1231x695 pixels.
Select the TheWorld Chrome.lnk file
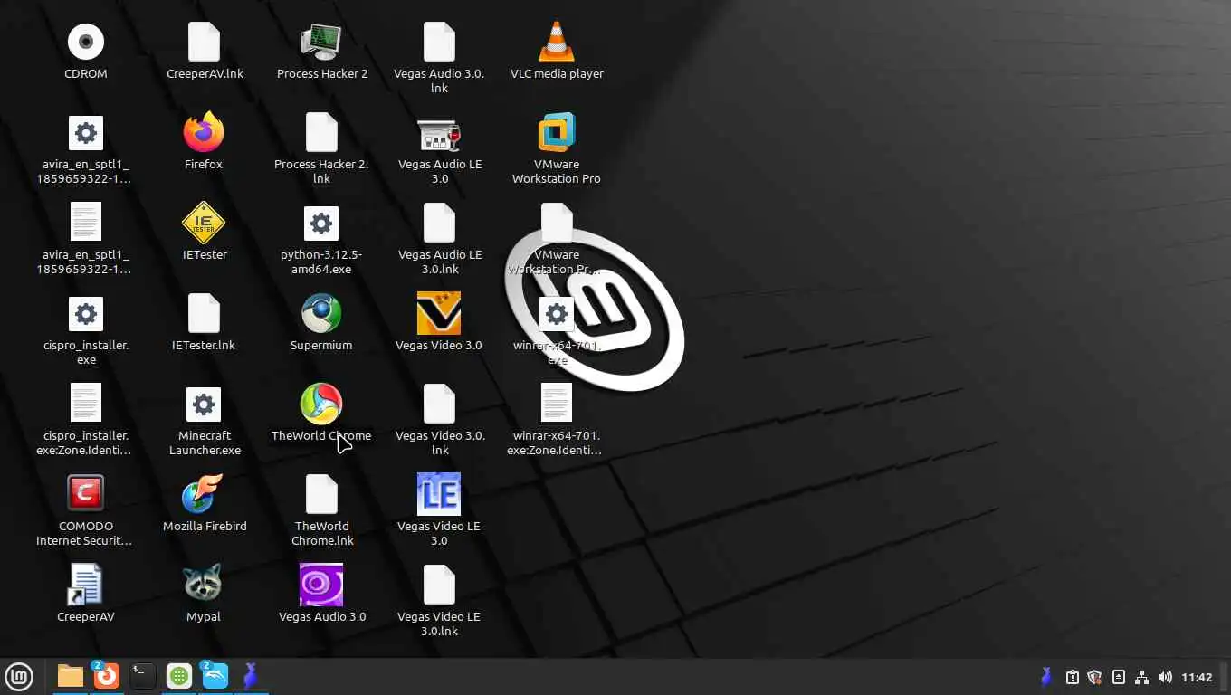click(321, 494)
